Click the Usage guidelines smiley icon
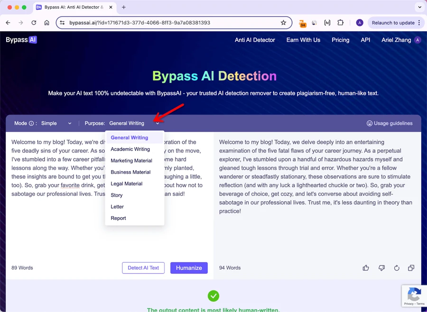 pos(369,123)
